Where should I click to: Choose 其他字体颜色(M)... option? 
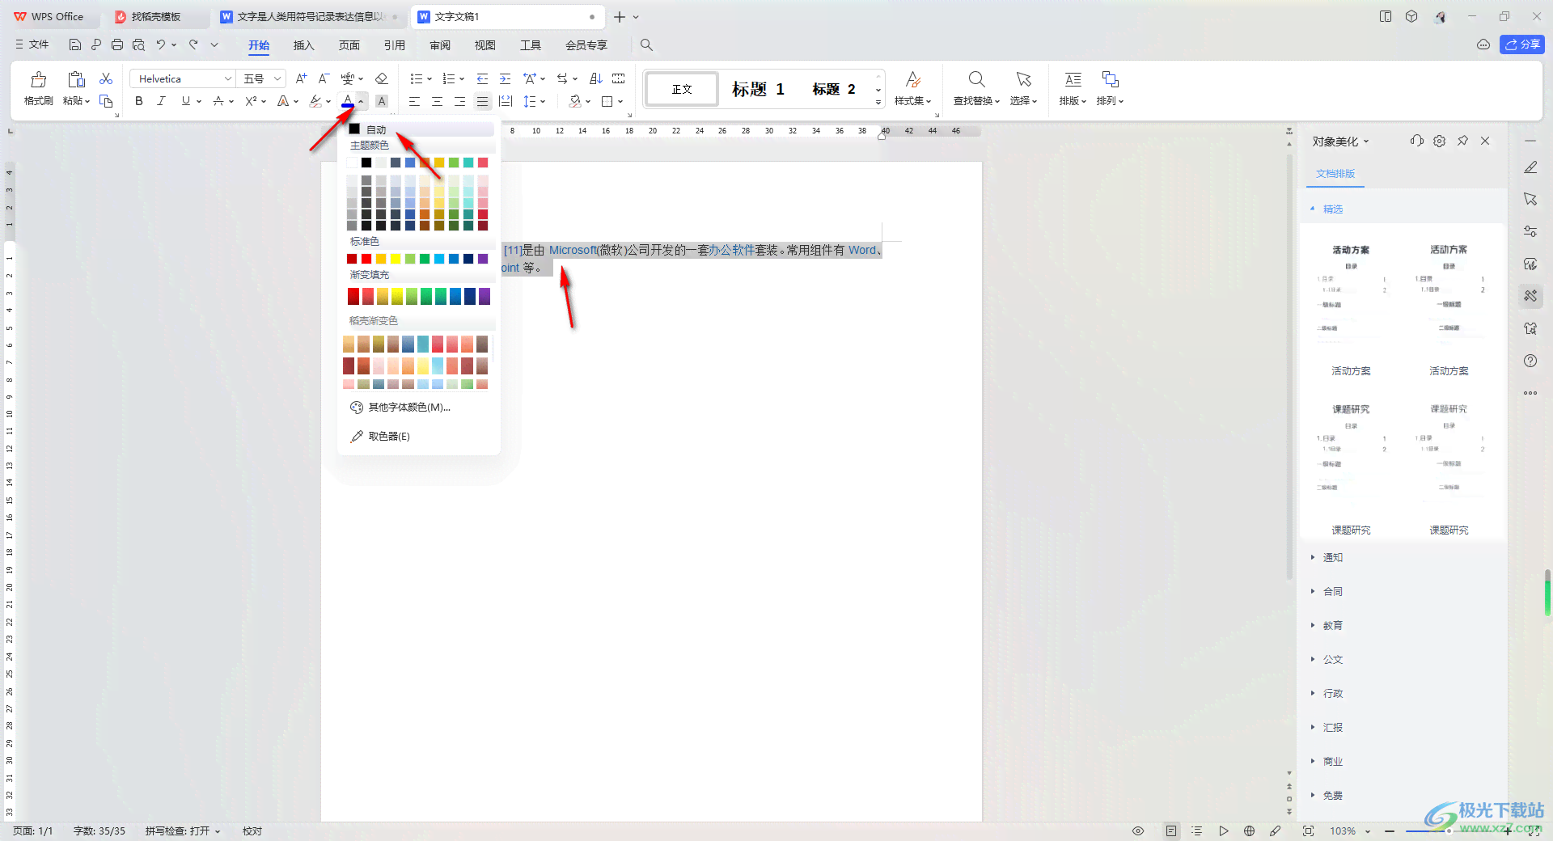[x=400, y=408]
